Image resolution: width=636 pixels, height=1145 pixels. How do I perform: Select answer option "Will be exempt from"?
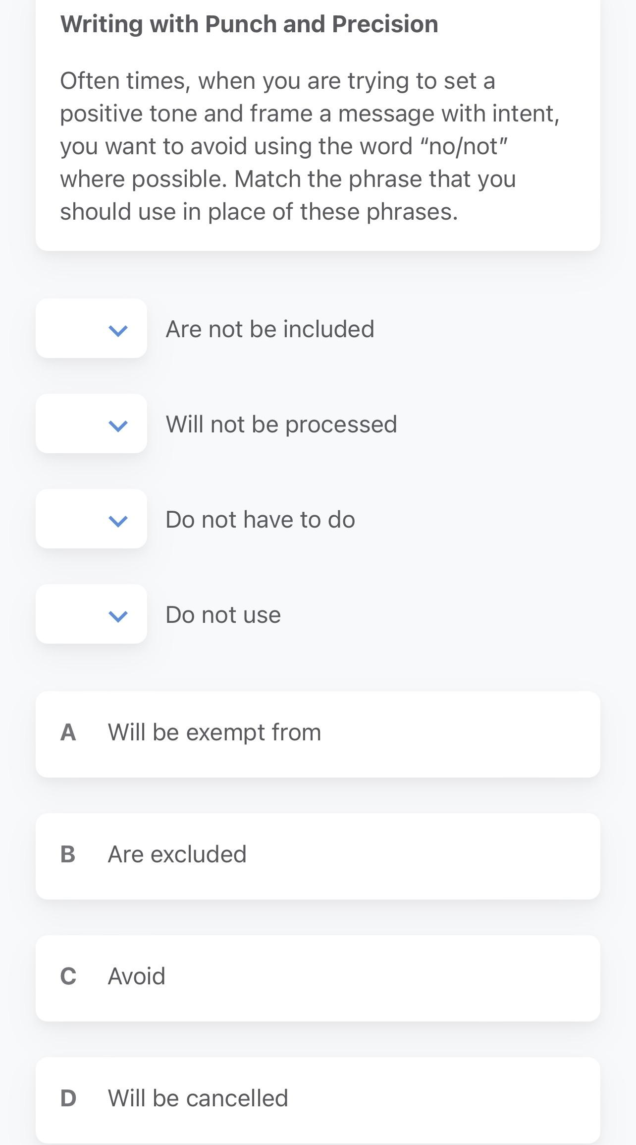(x=318, y=734)
